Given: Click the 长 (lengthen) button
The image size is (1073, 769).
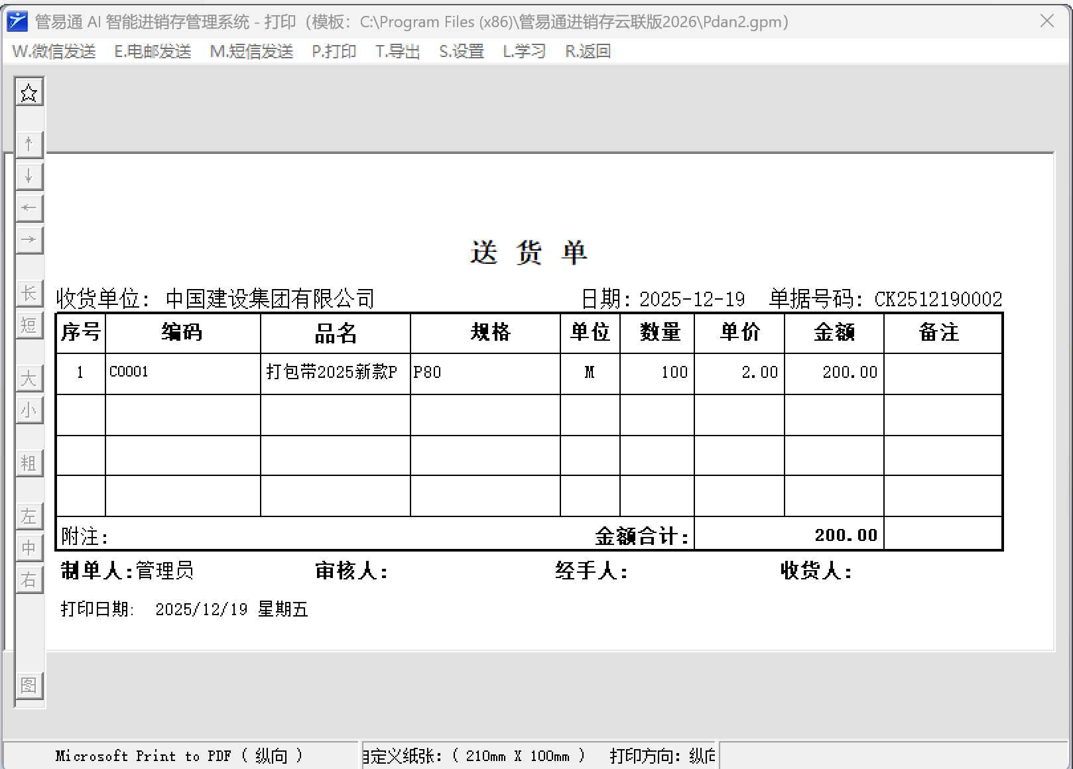Looking at the screenshot, I should pyautogui.click(x=29, y=294).
